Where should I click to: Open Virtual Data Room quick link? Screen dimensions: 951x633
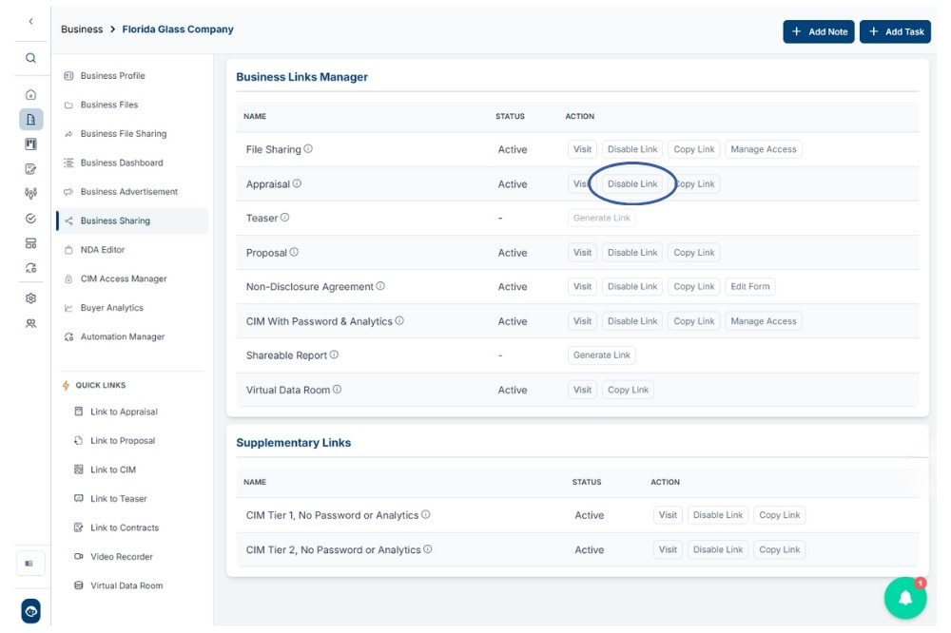[x=118, y=585]
